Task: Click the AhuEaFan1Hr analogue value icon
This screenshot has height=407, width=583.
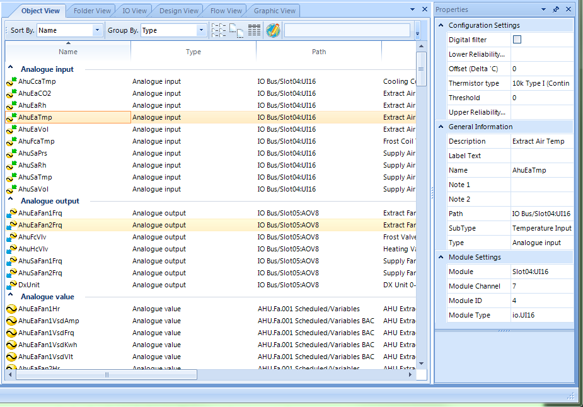Action: click(11, 309)
